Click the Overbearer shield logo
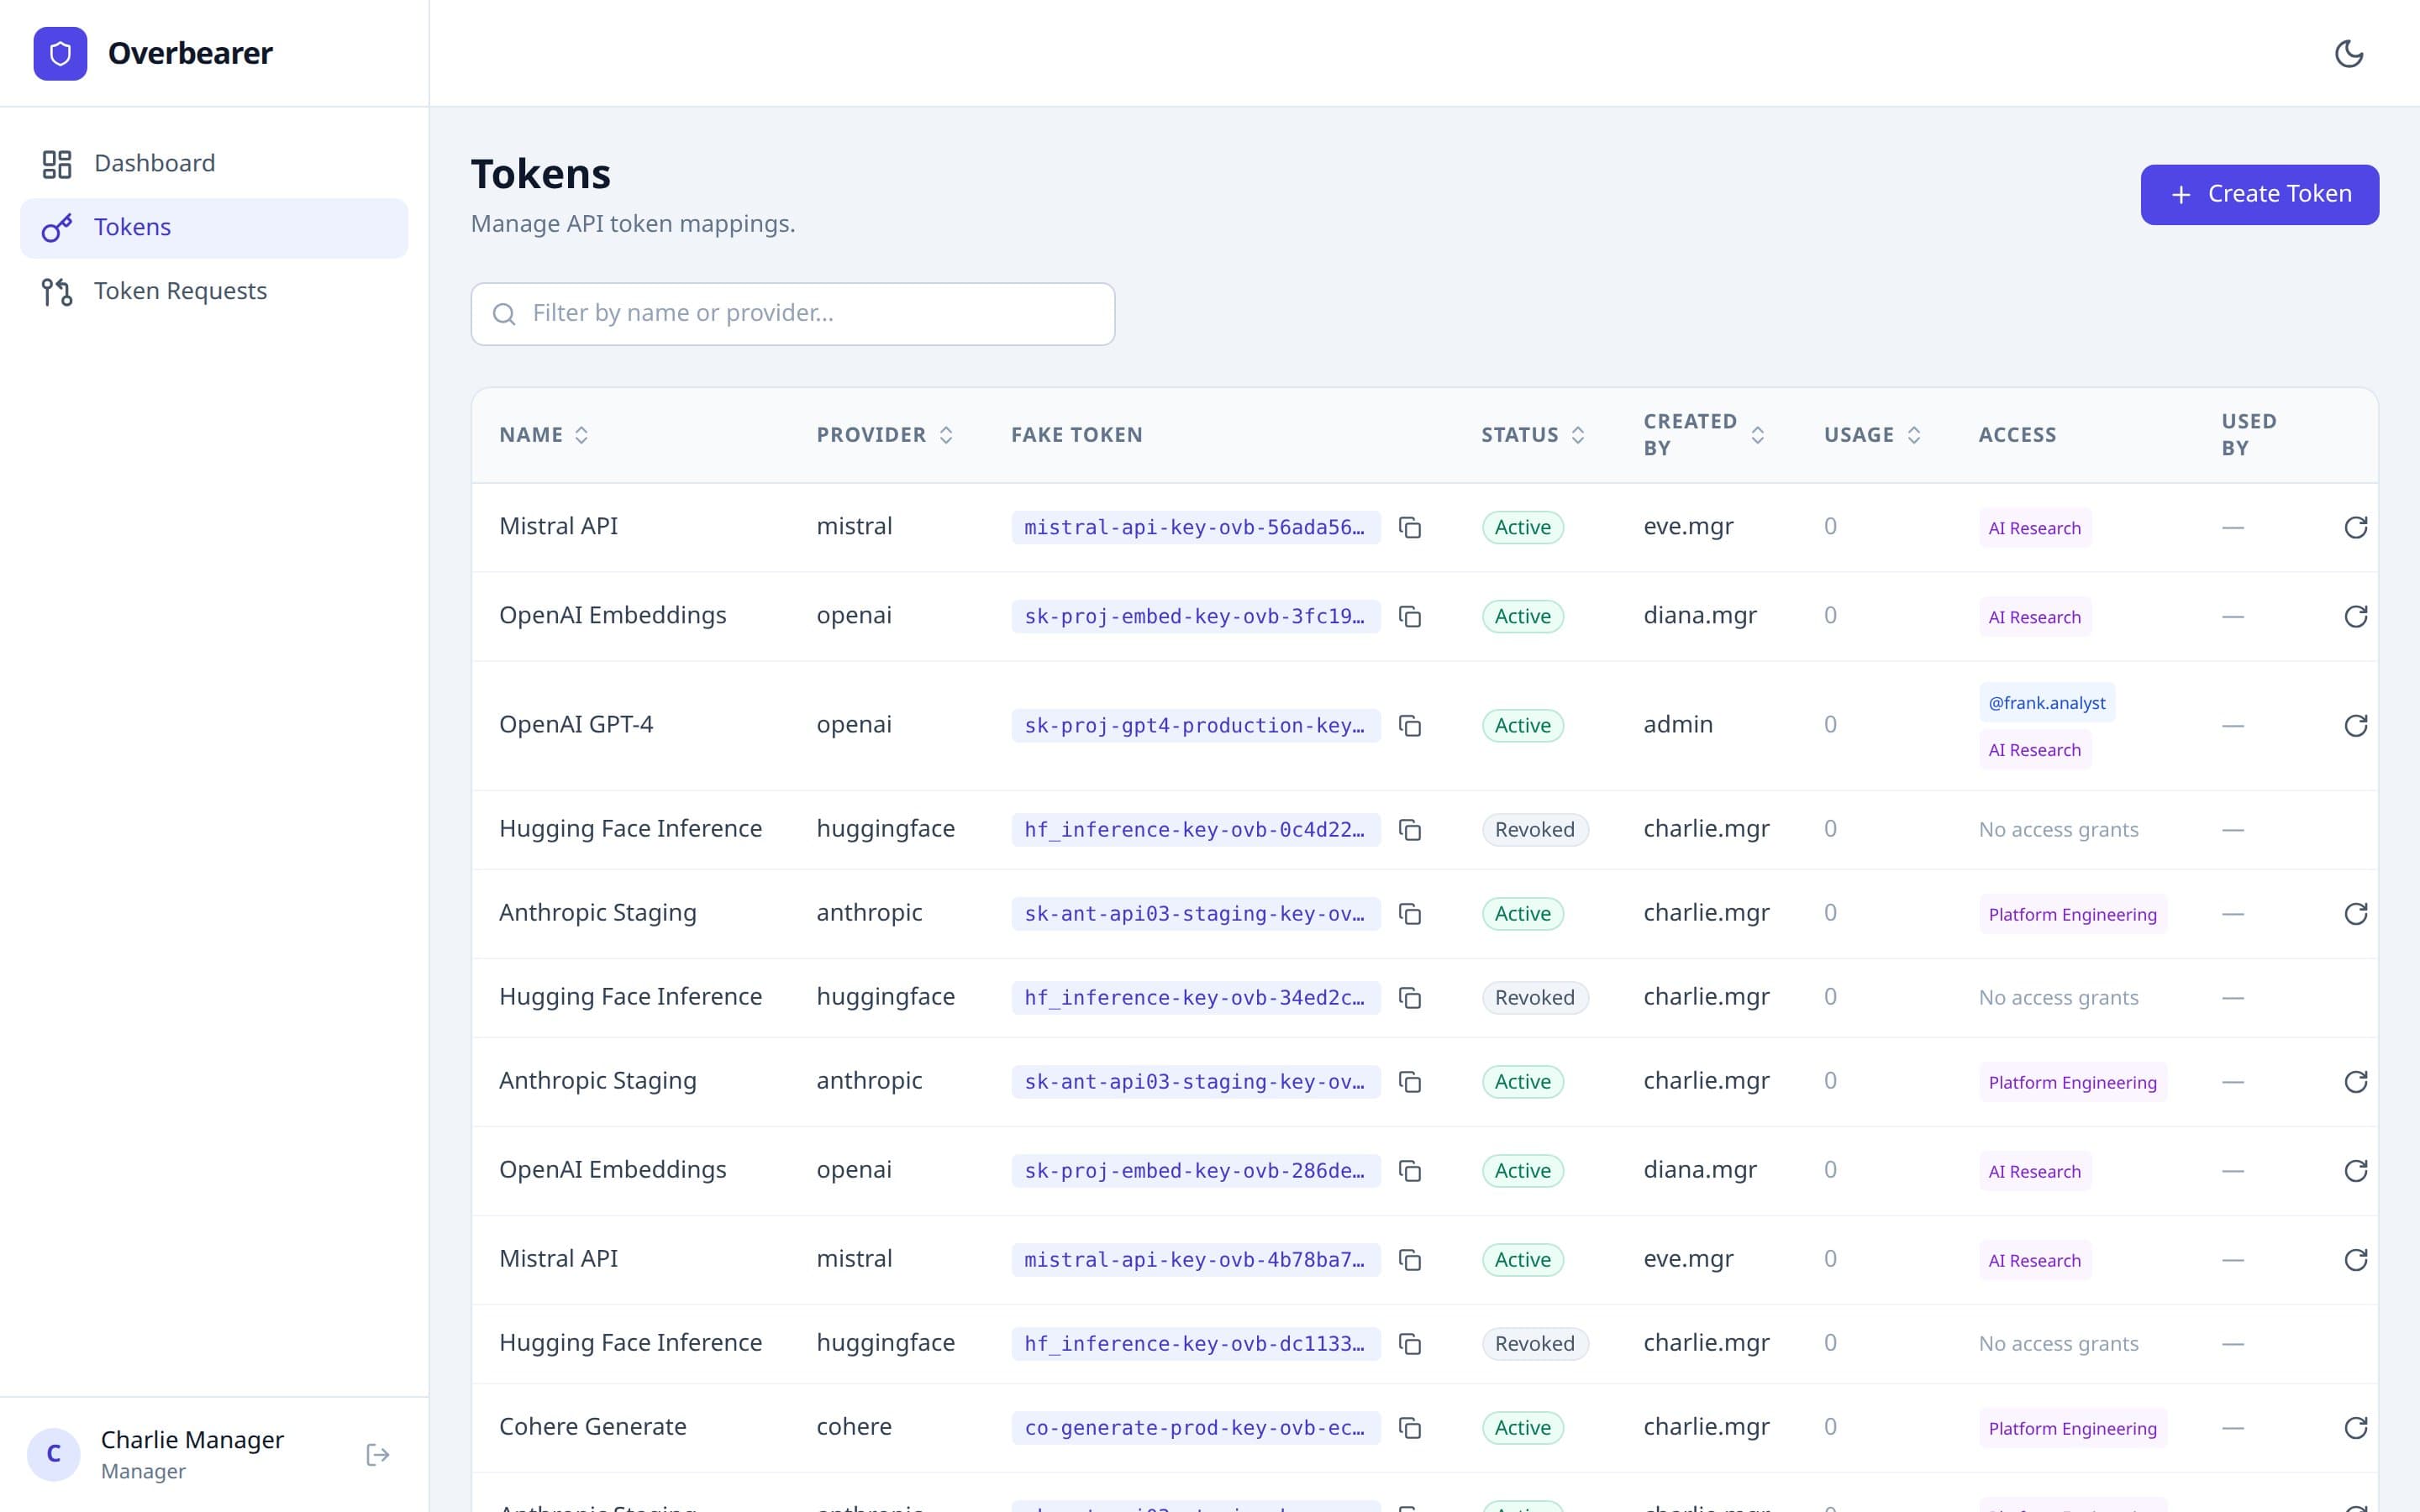 pyautogui.click(x=60, y=53)
